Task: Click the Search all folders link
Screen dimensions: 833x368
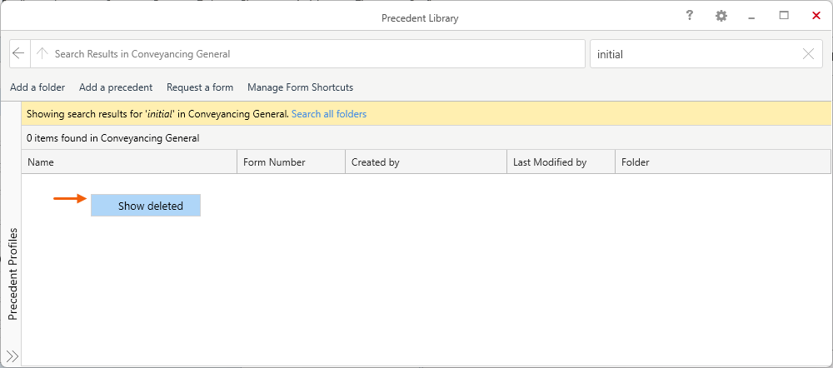Action: click(328, 114)
